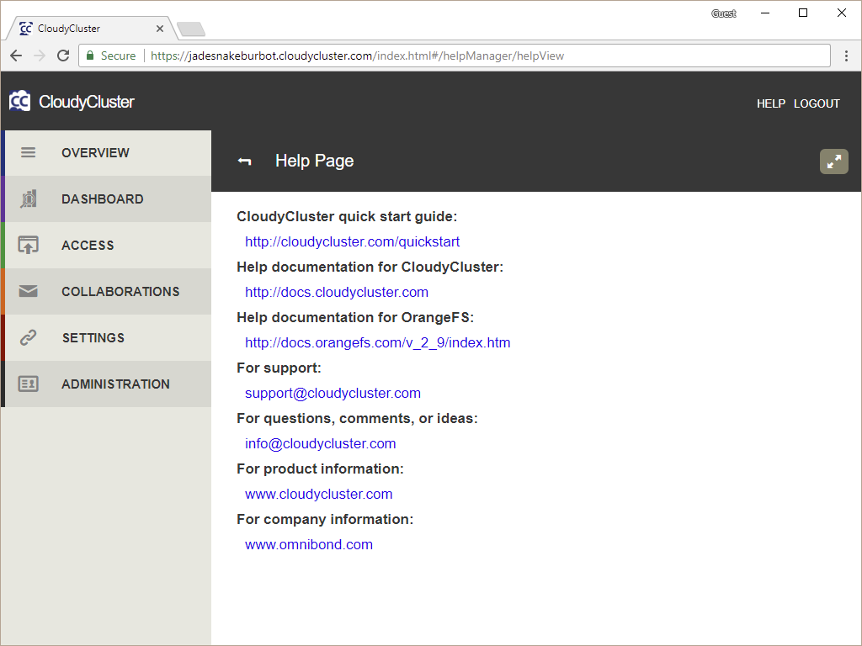
Task: Open the Chrome three-dot menu
Action: pos(846,56)
